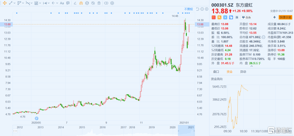The height and width of the screenshot is (136, 294).
Task: Select the Aa text annotation tool
Action: pyautogui.click(x=62, y=3)
